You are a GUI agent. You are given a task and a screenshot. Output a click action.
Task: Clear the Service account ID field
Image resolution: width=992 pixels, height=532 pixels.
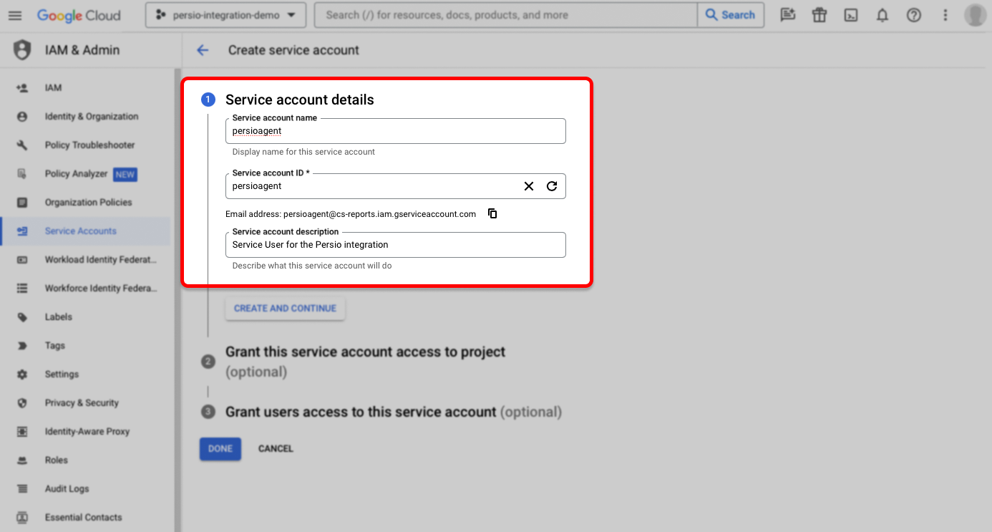[x=529, y=185]
